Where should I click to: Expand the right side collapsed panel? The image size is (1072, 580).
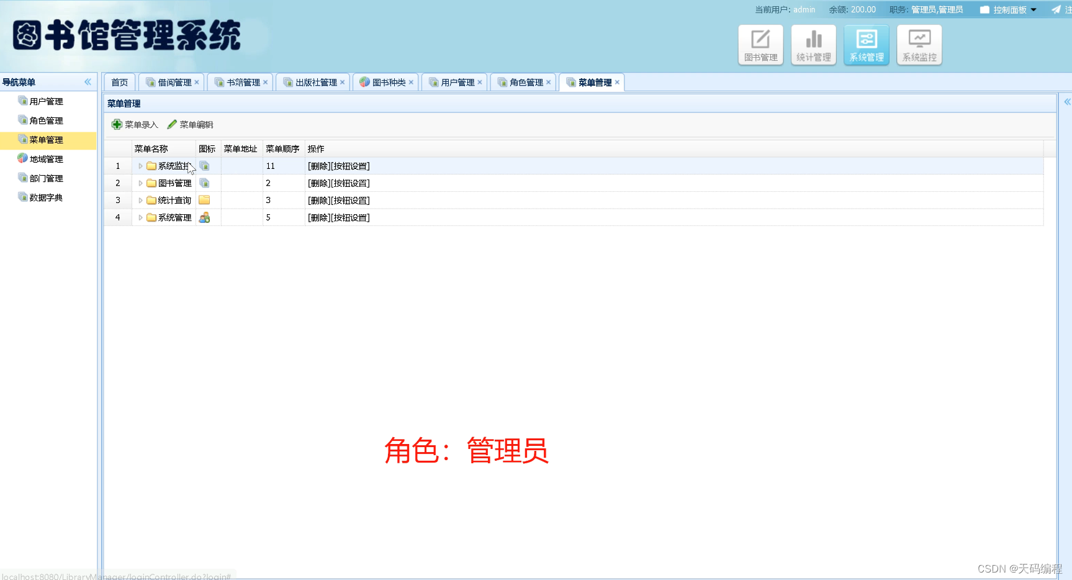click(1067, 102)
